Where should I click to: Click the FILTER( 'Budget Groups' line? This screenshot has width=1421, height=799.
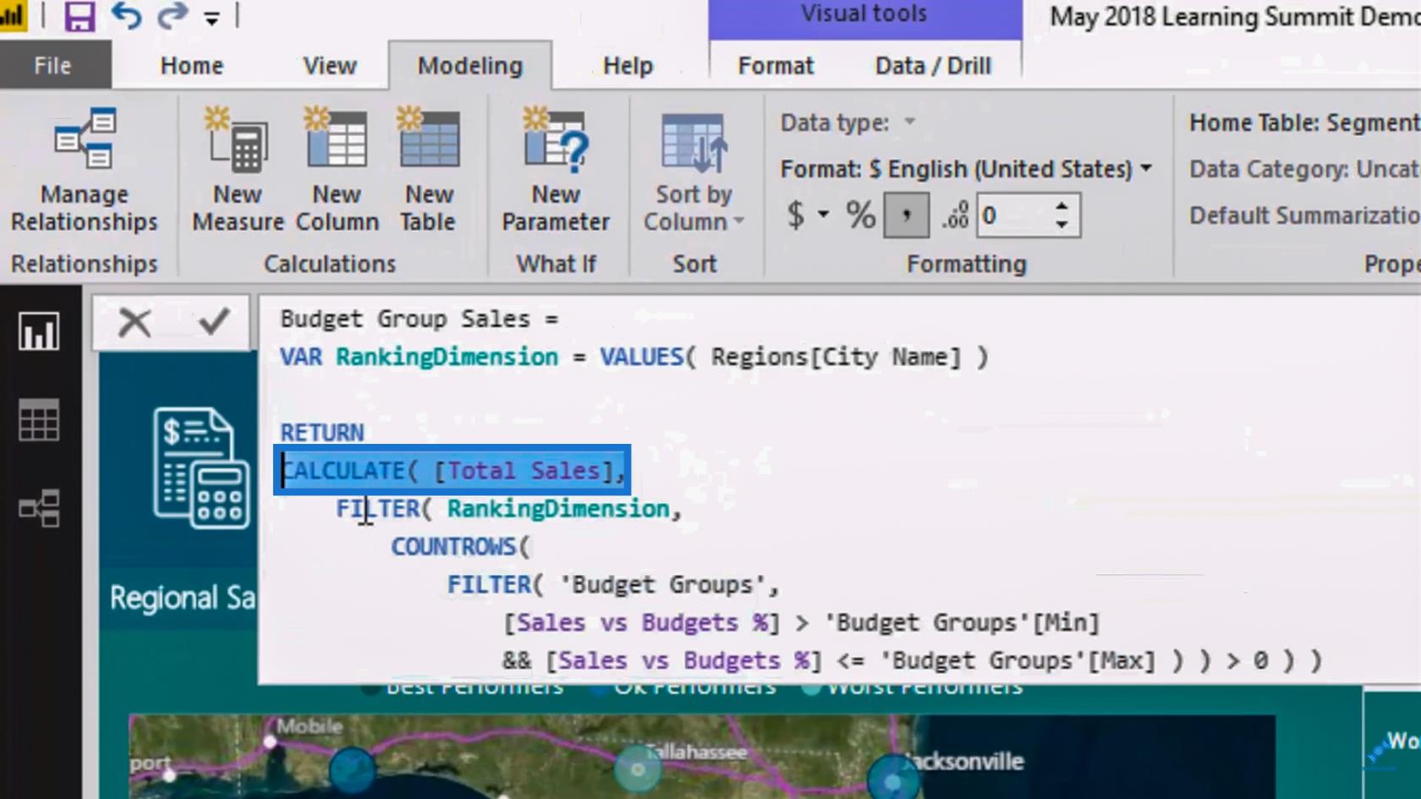613,584
